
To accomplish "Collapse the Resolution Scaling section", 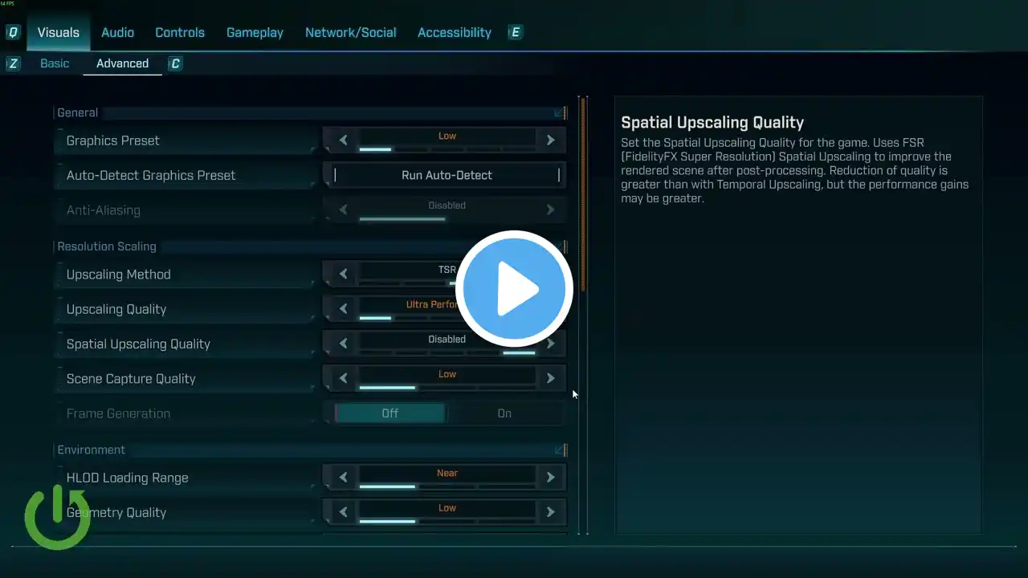I will (560, 246).
